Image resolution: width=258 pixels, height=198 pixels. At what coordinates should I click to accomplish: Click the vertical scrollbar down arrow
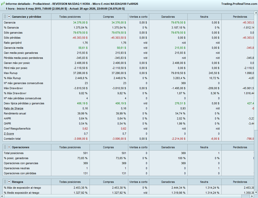tap(256, 192)
